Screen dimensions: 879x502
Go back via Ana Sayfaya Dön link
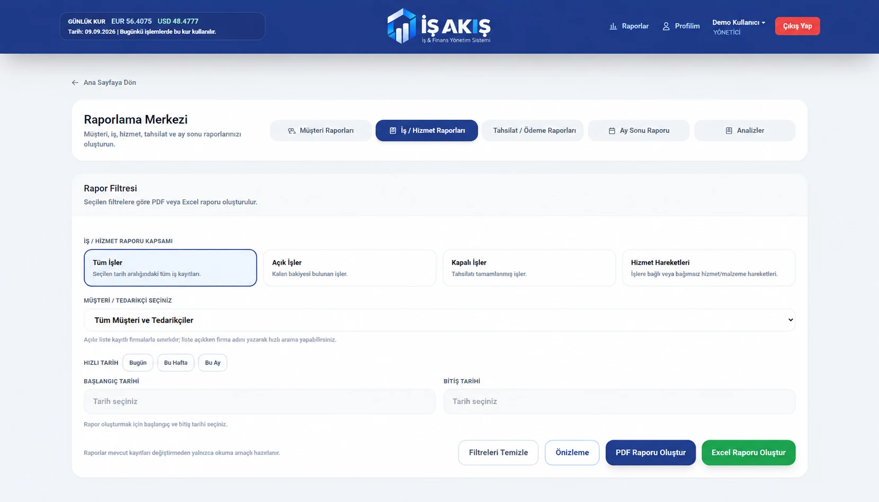[x=104, y=83]
